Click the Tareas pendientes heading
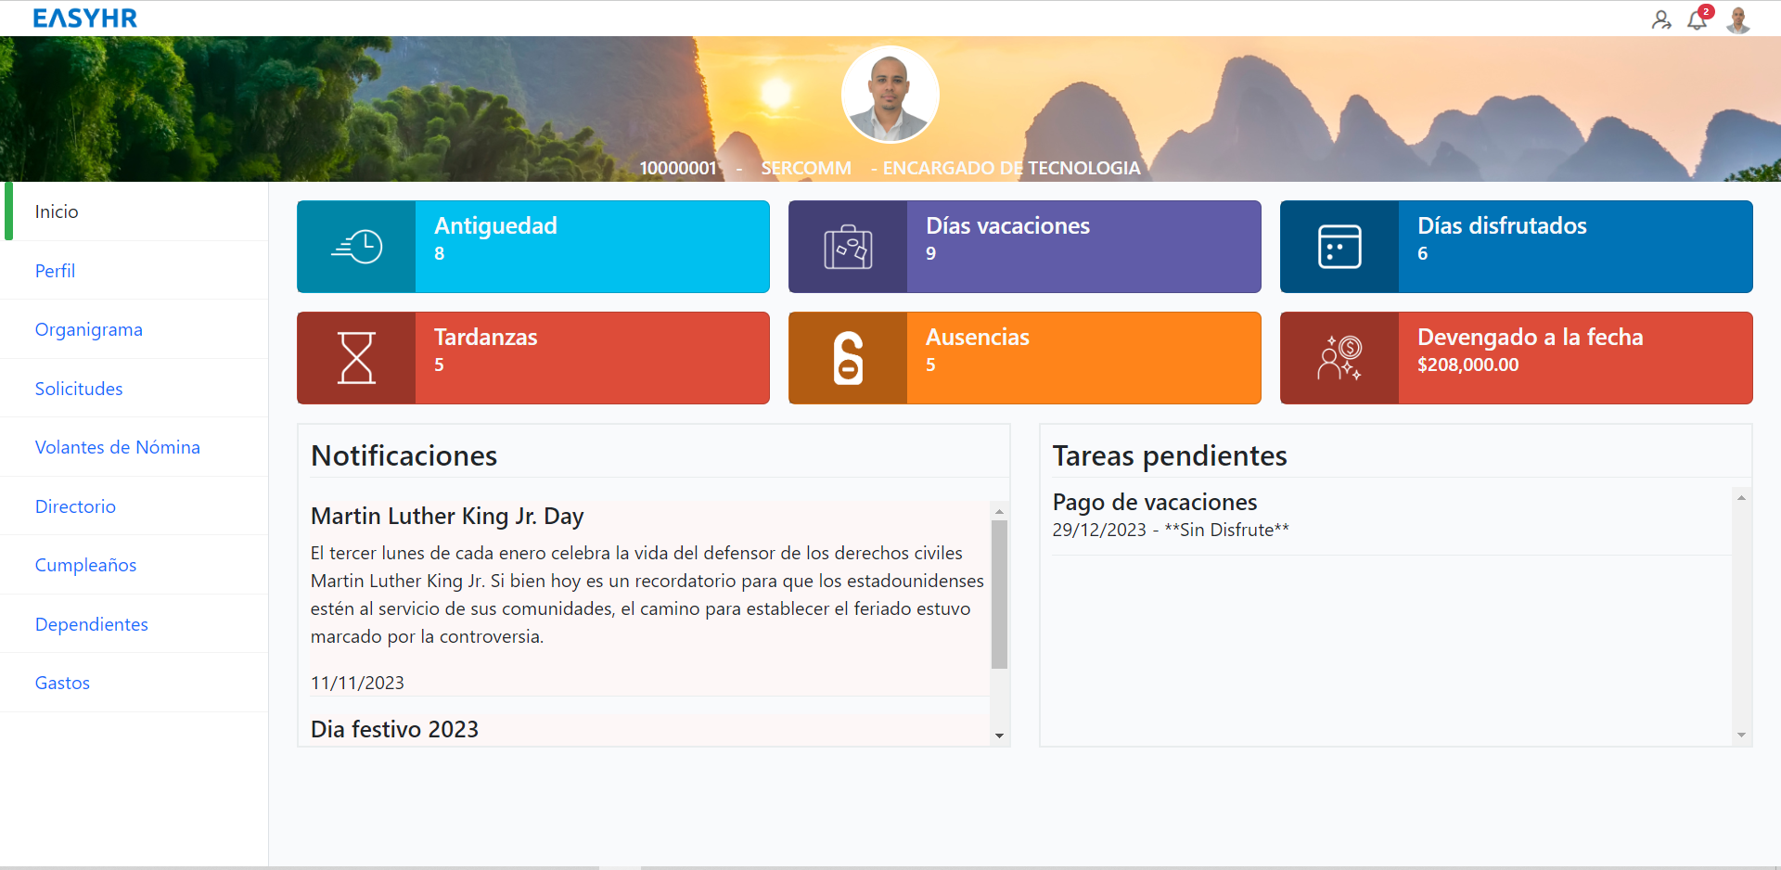Viewport: 1781px width, 870px height. (1170, 455)
